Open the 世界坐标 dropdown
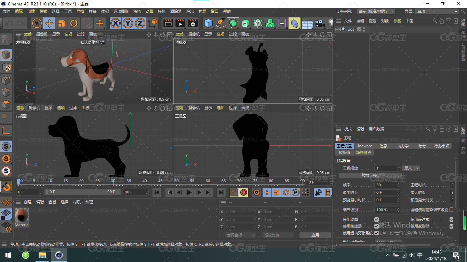Image resolution: width=467 pixels, height=262 pixels. click(240, 235)
